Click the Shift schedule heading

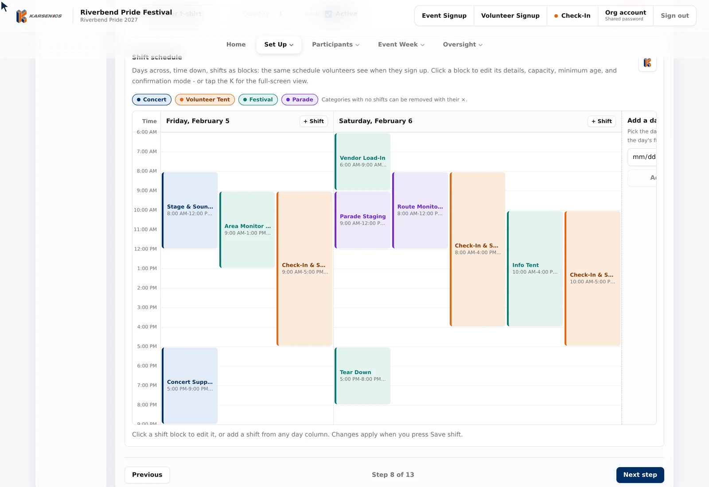coord(157,57)
